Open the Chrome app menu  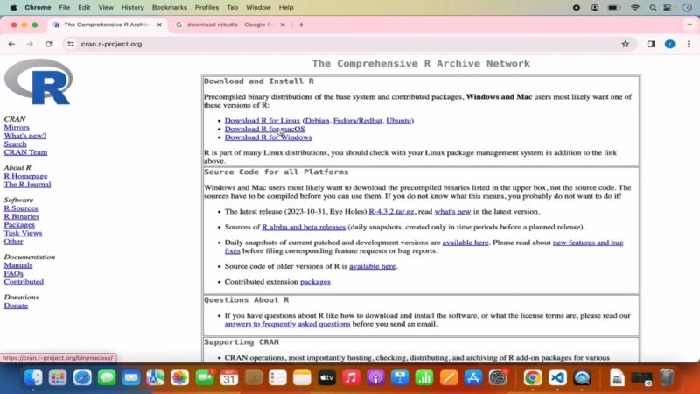click(x=38, y=7)
